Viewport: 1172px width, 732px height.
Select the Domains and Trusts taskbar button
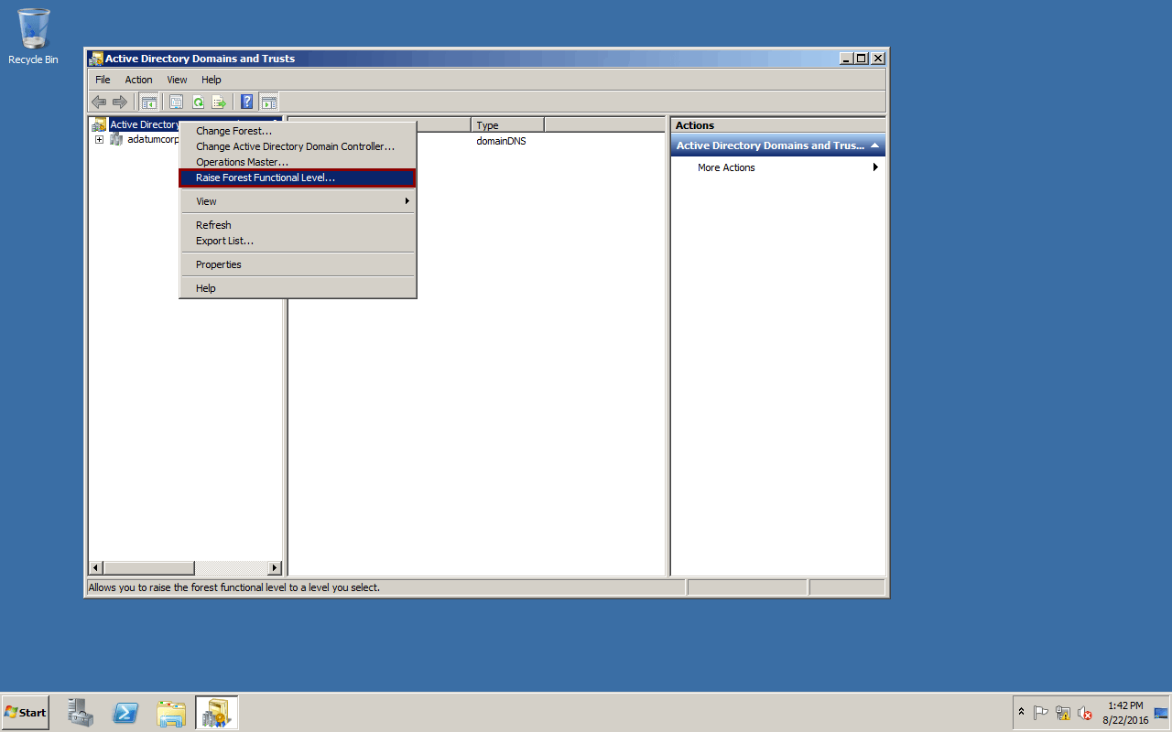pyautogui.click(x=217, y=713)
